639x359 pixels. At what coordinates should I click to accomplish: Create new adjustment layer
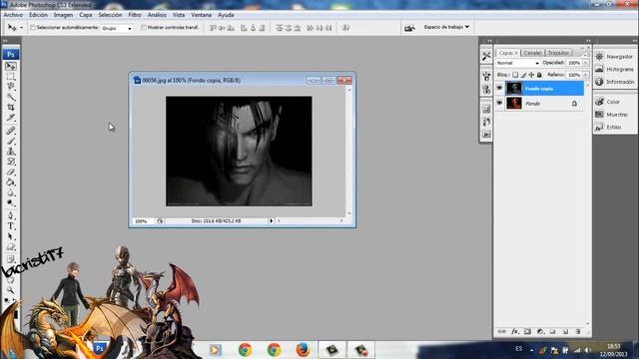point(540,332)
